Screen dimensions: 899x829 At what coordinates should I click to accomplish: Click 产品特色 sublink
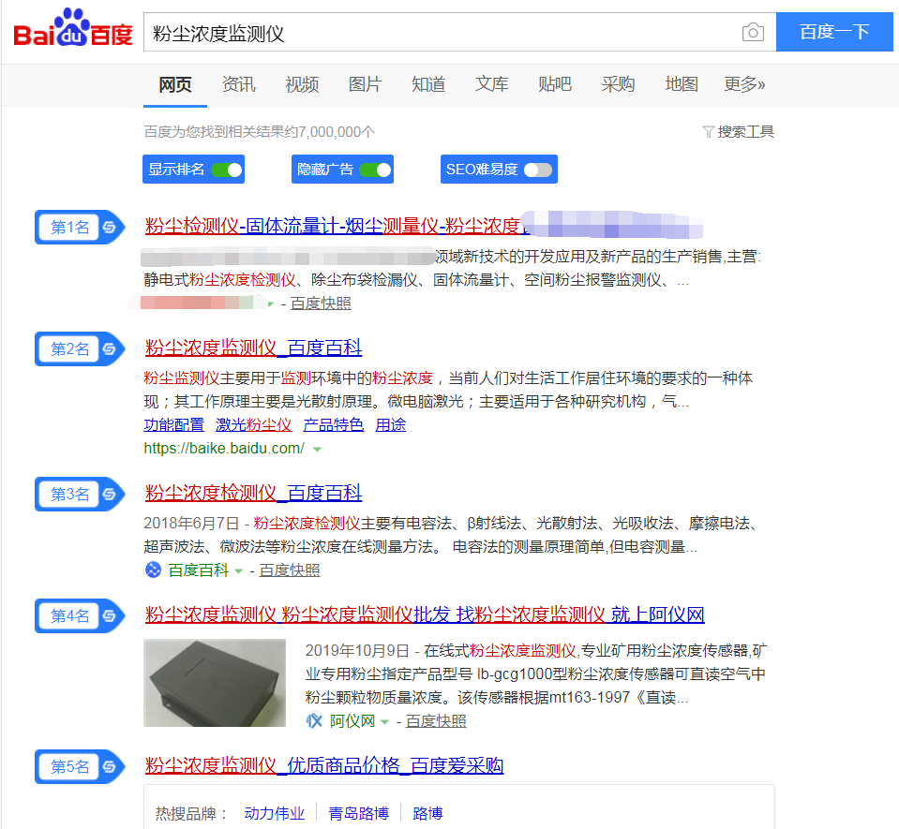[x=334, y=425]
